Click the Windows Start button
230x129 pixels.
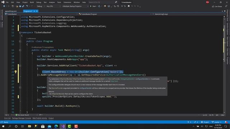click(x=3, y=126)
